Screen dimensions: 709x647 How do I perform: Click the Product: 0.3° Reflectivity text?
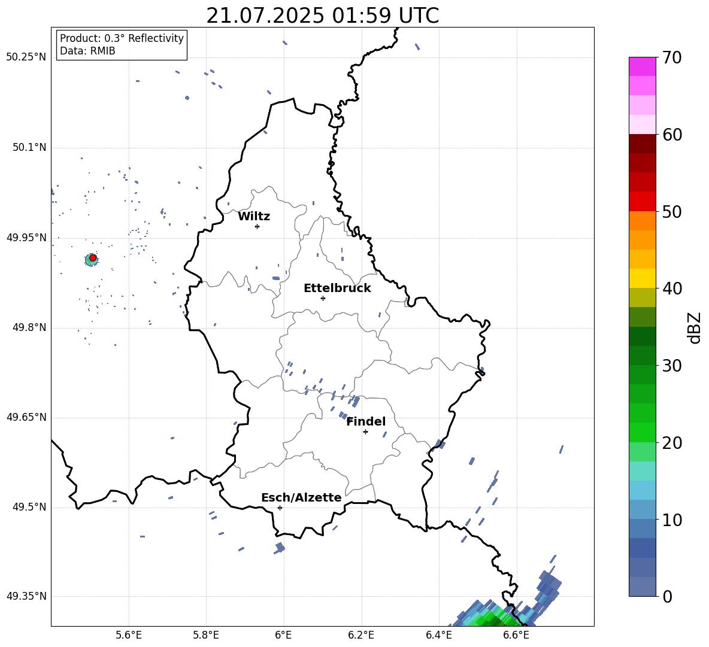pos(122,38)
